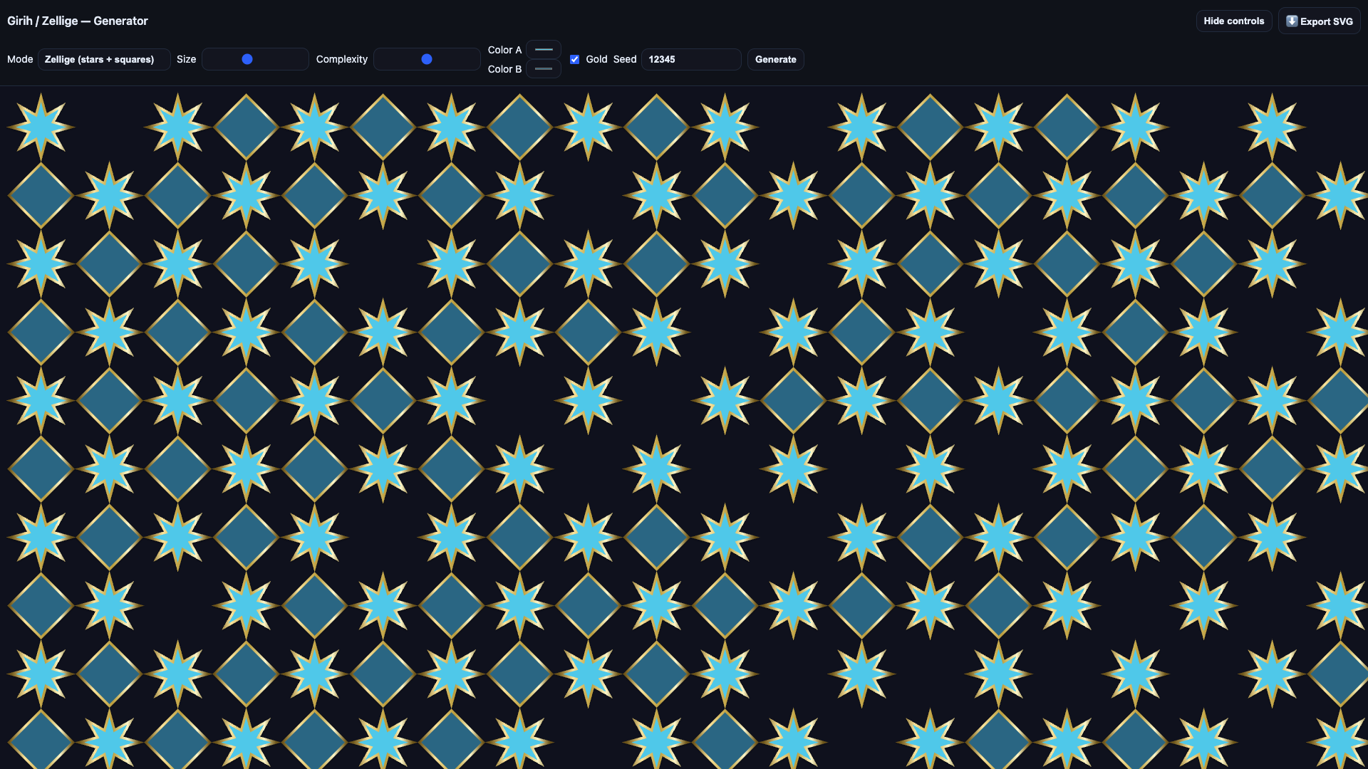Adjust the Size slider
Viewport: 1368px width, 769px height.
tap(255, 59)
